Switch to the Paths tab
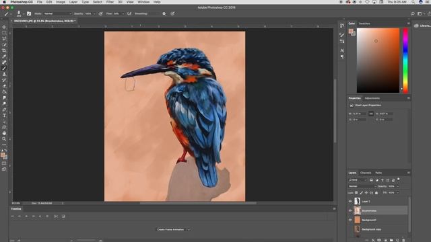Image resolution: width=431 pixels, height=242 pixels. tap(378, 173)
